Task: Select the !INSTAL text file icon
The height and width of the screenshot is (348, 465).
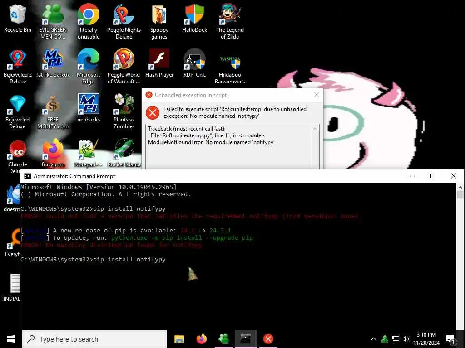Action: [x=12, y=288]
